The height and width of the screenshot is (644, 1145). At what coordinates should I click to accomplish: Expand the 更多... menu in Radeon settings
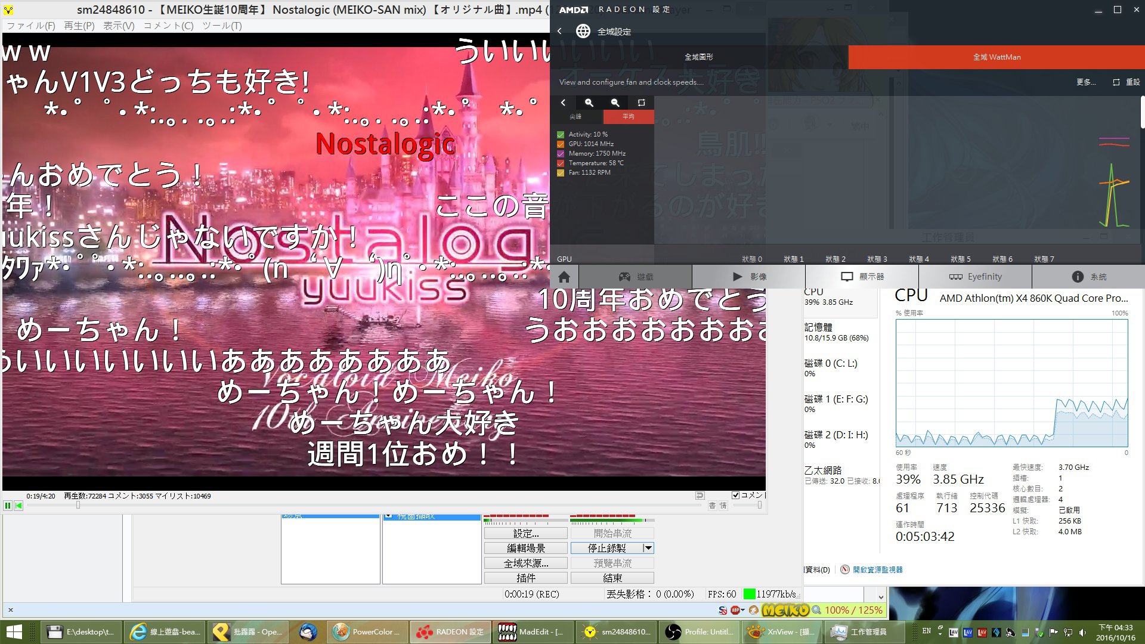pyautogui.click(x=1086, y=82)
